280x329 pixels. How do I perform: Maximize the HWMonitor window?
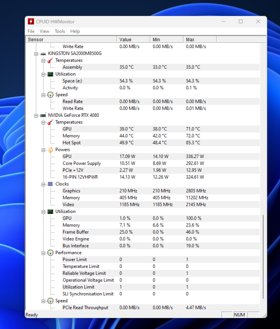241,21
